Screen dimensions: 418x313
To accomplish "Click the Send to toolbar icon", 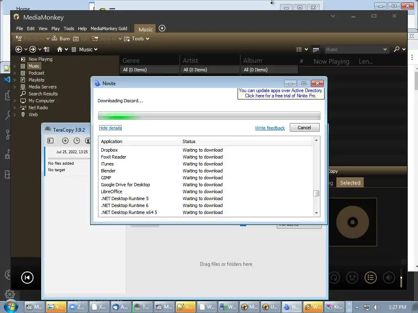I will (x=95, y=39).
